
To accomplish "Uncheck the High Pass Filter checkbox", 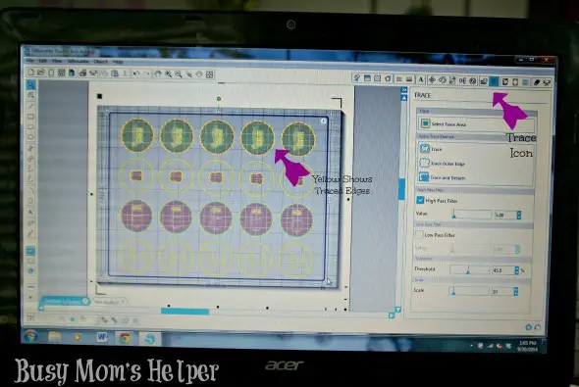I will 420,200.
